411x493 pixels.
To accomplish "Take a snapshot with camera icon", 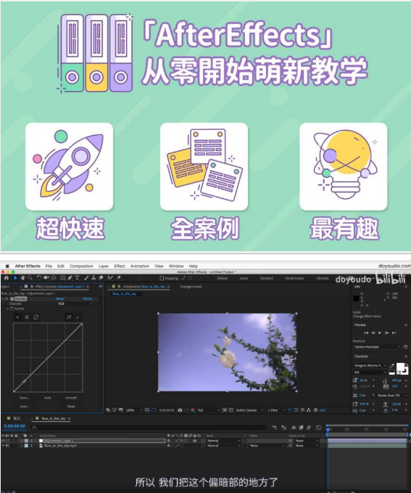I will 180,410.
